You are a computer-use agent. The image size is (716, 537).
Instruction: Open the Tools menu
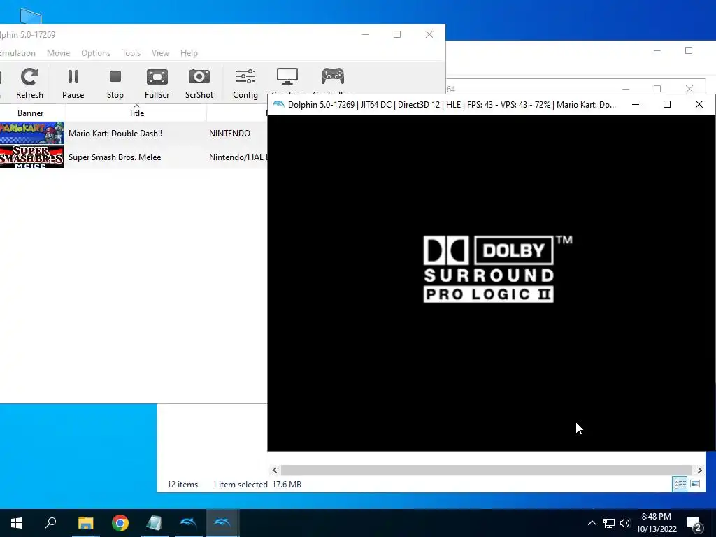pos(131,53)
